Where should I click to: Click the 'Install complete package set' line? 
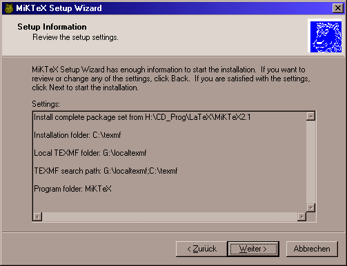[x=142, y=117]
